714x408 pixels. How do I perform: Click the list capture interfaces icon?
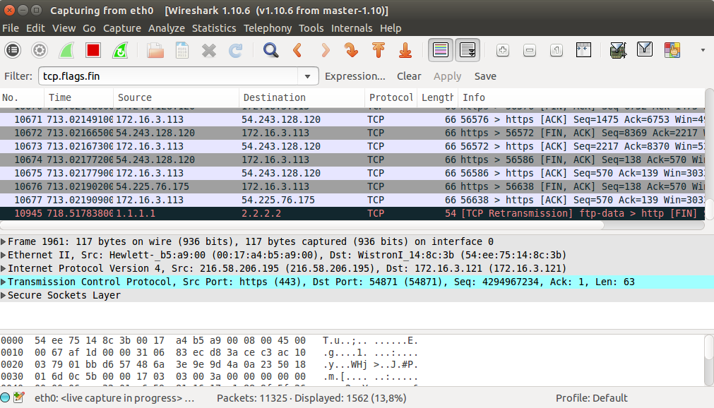click(x=13, y=50)
